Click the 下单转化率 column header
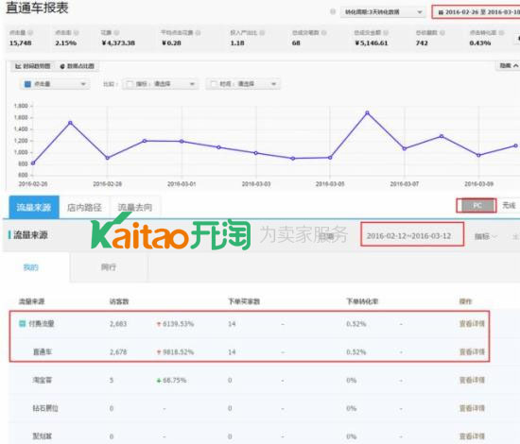 pos(362,301)
